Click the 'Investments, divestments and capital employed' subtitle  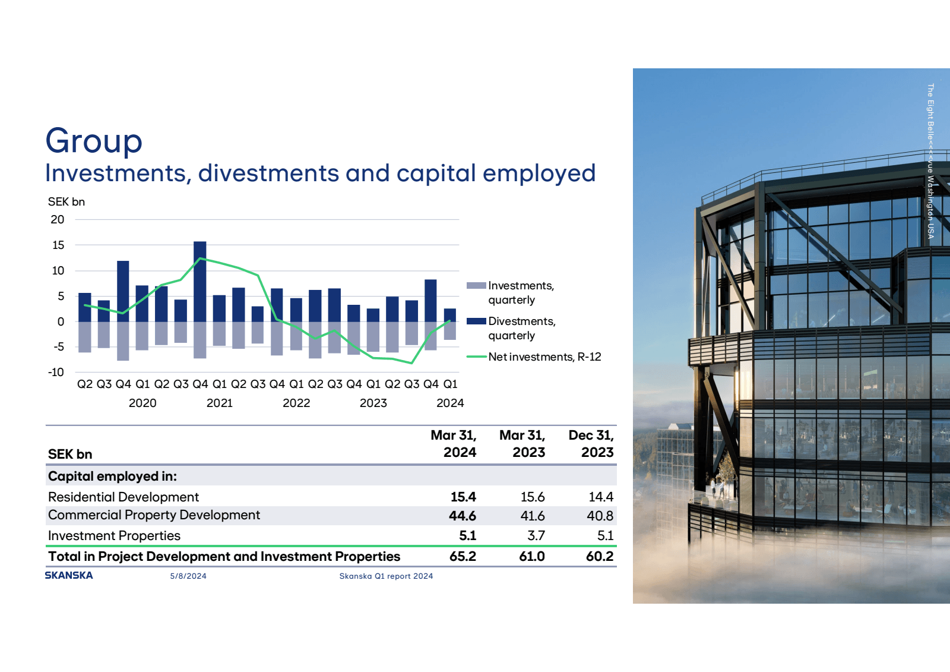(321, 173)
